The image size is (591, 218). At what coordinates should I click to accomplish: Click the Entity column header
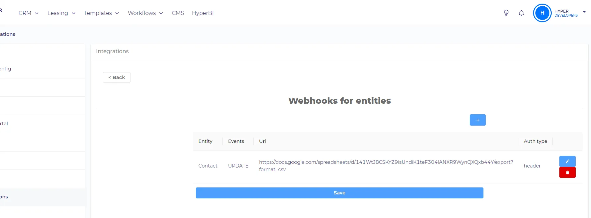205,141
